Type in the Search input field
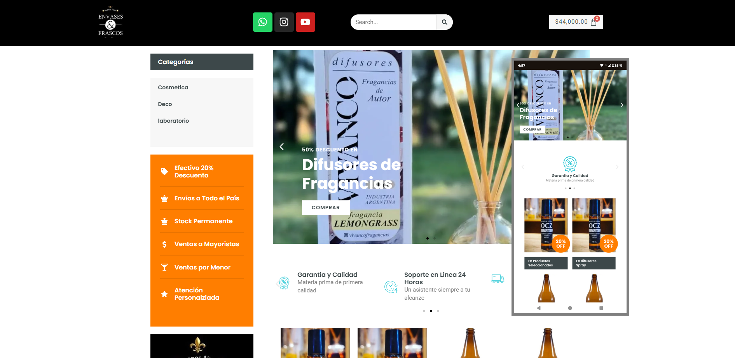The width and height of the screenshot is (735, 358). click(393, 22)
